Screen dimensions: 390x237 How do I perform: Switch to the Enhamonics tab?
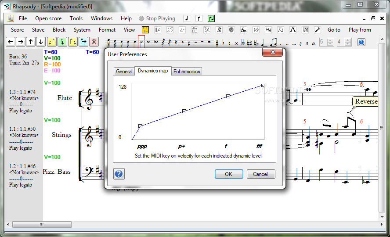tap(187, 72)
